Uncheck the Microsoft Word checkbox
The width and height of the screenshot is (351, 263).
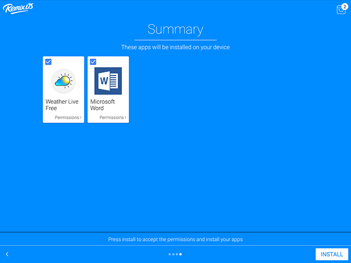pos(93,62)
